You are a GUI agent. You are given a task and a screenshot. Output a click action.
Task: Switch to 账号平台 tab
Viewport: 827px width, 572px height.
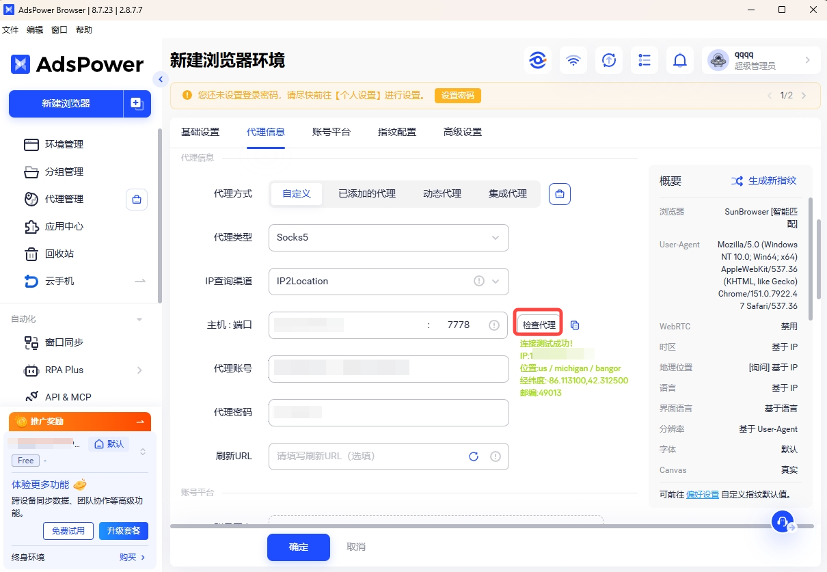(331, 132)
